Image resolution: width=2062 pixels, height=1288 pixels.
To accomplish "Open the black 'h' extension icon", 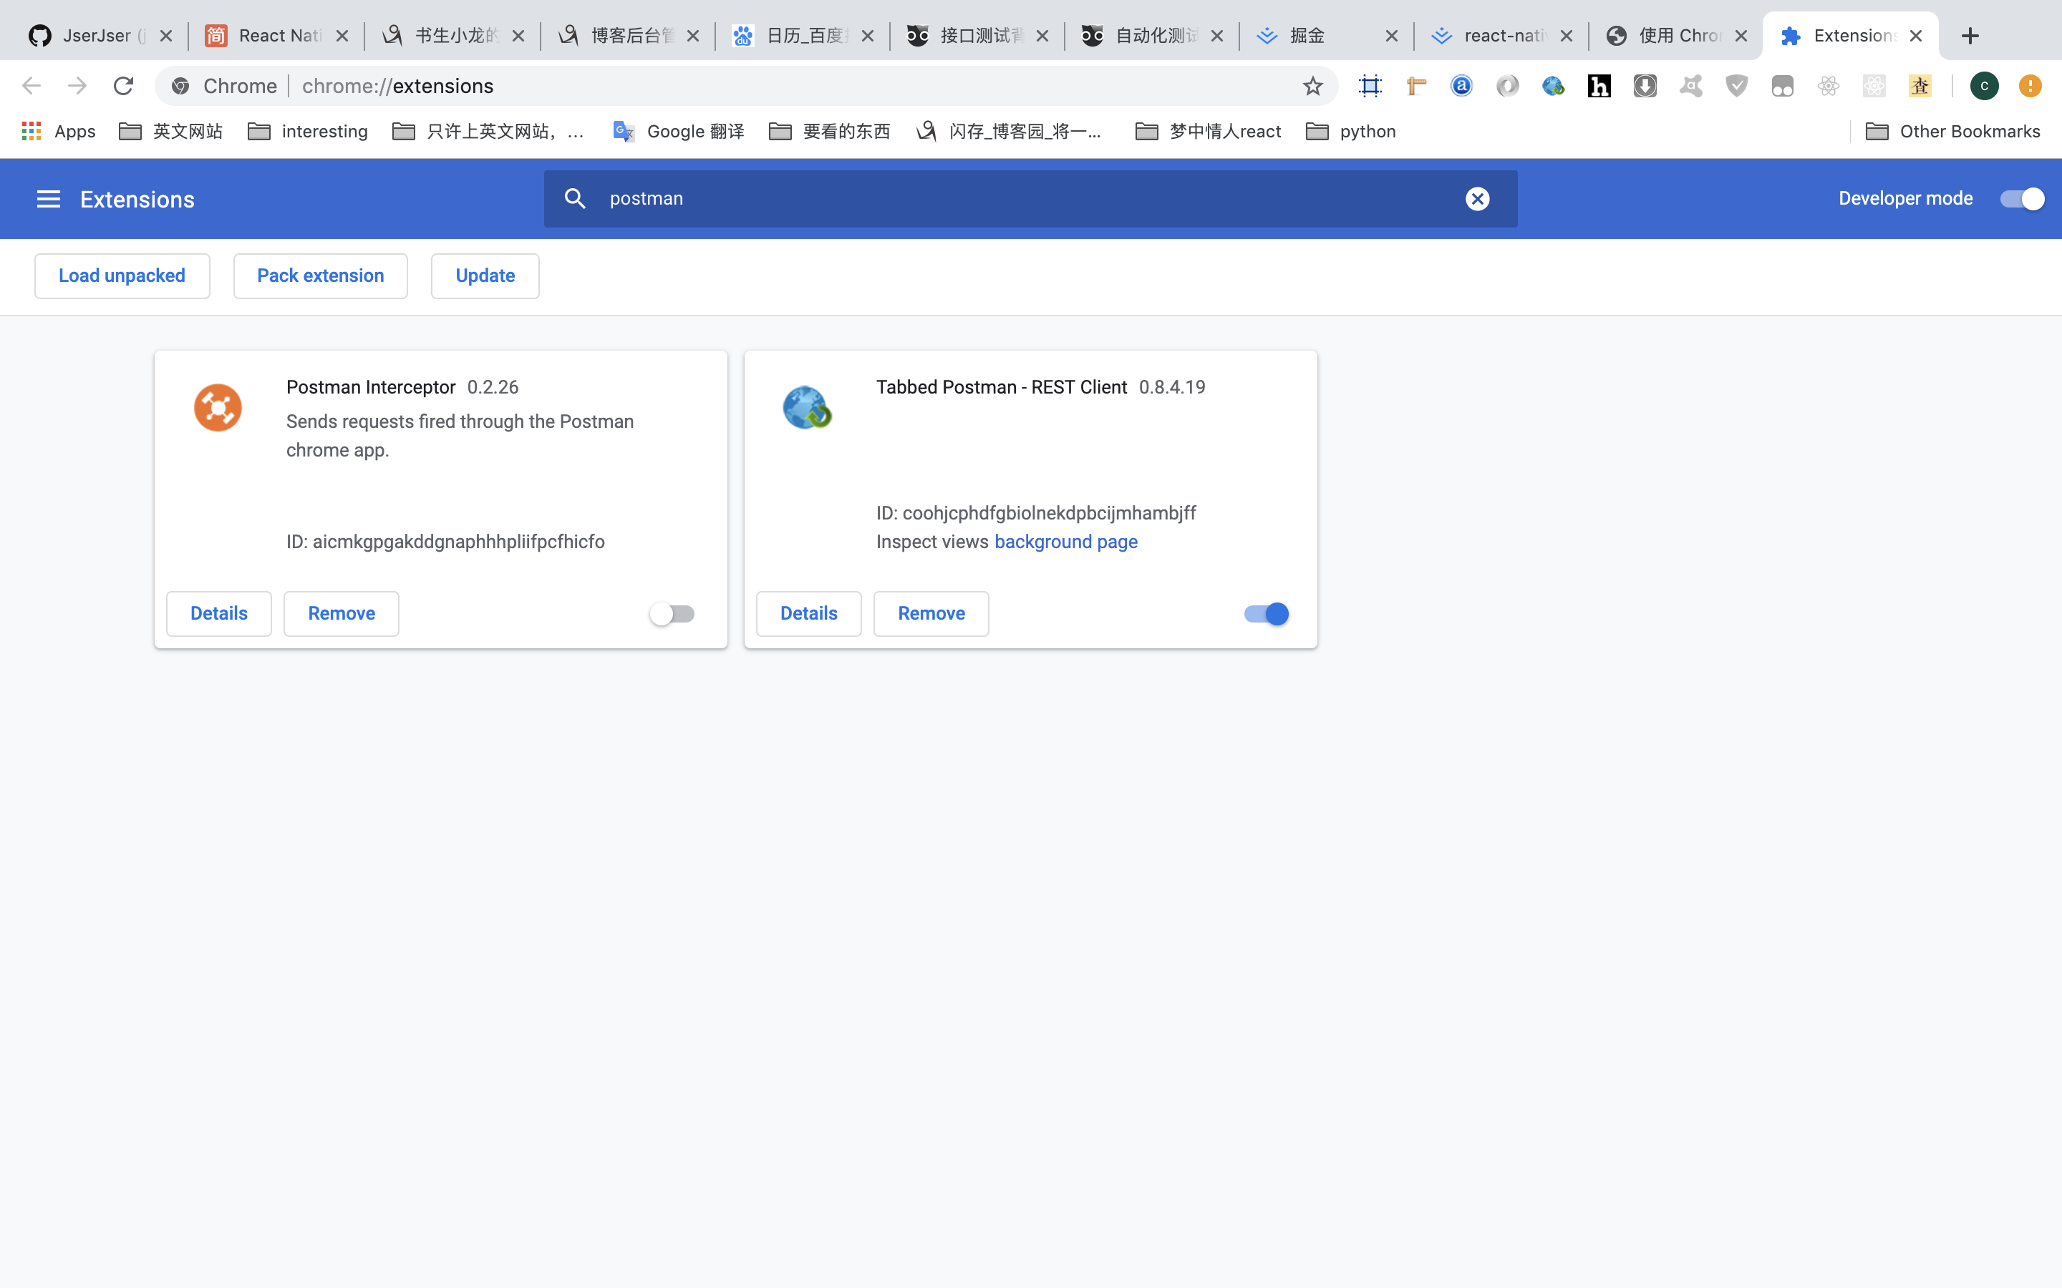I will [x=1599, y=86].
